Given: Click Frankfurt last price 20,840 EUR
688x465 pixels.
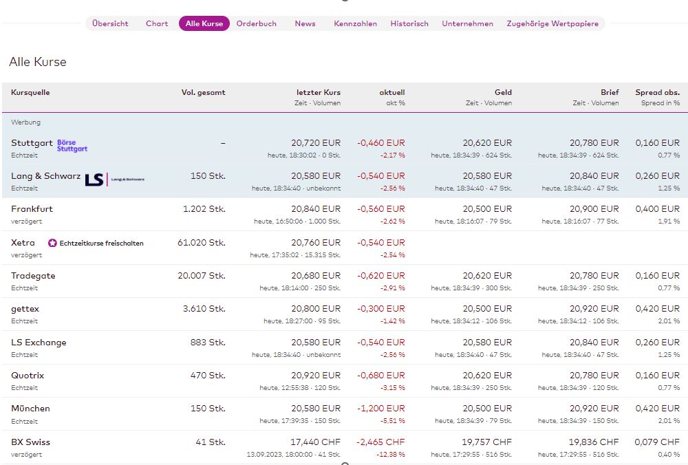Looking at the screenshot, I should click(316, 209).
